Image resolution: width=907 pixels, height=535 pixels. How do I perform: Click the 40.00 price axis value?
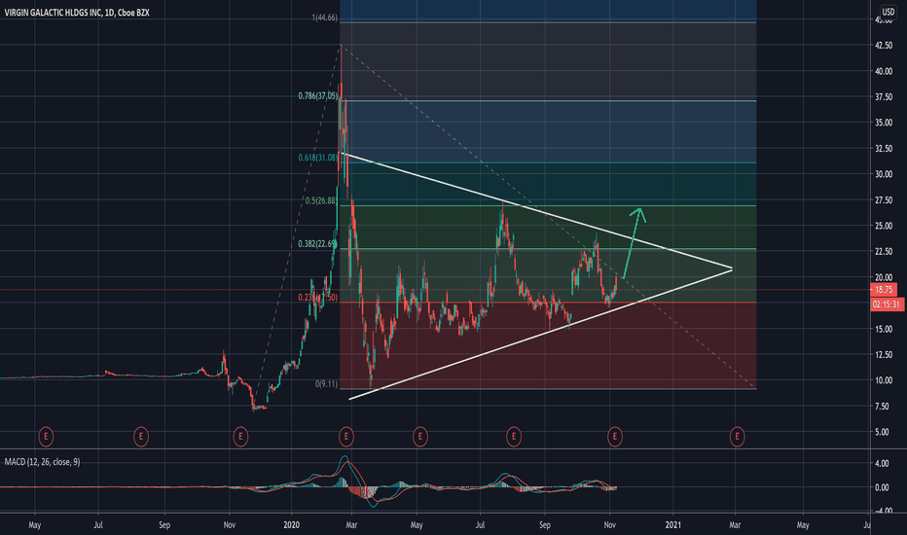(x=884, y=71)
